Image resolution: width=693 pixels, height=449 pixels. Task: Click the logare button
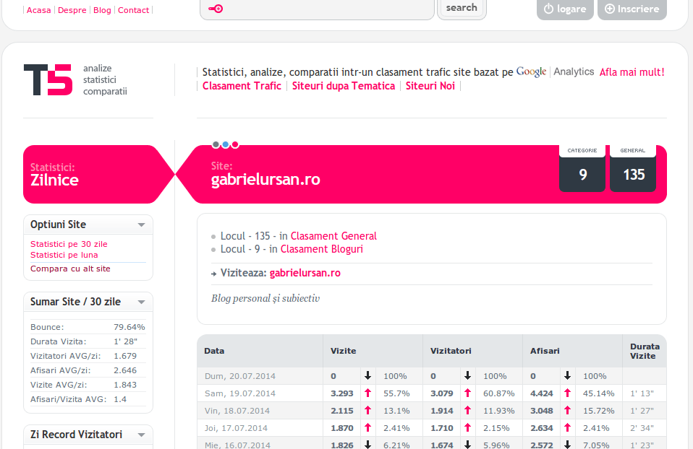click(565, 9)
